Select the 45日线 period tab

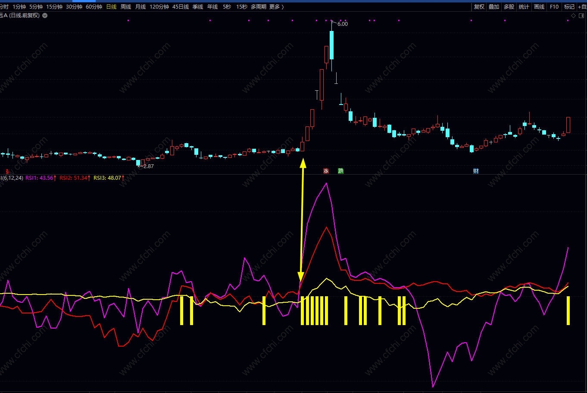pyautogui.click(x=181, y=7)
